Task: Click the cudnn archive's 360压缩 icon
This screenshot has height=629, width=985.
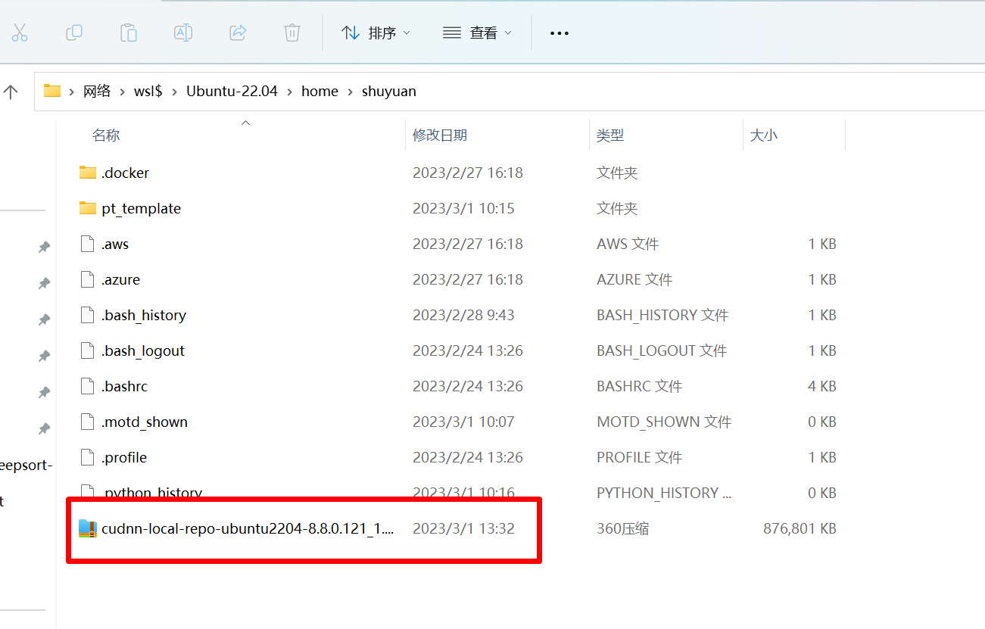Action: coord(88,528)
